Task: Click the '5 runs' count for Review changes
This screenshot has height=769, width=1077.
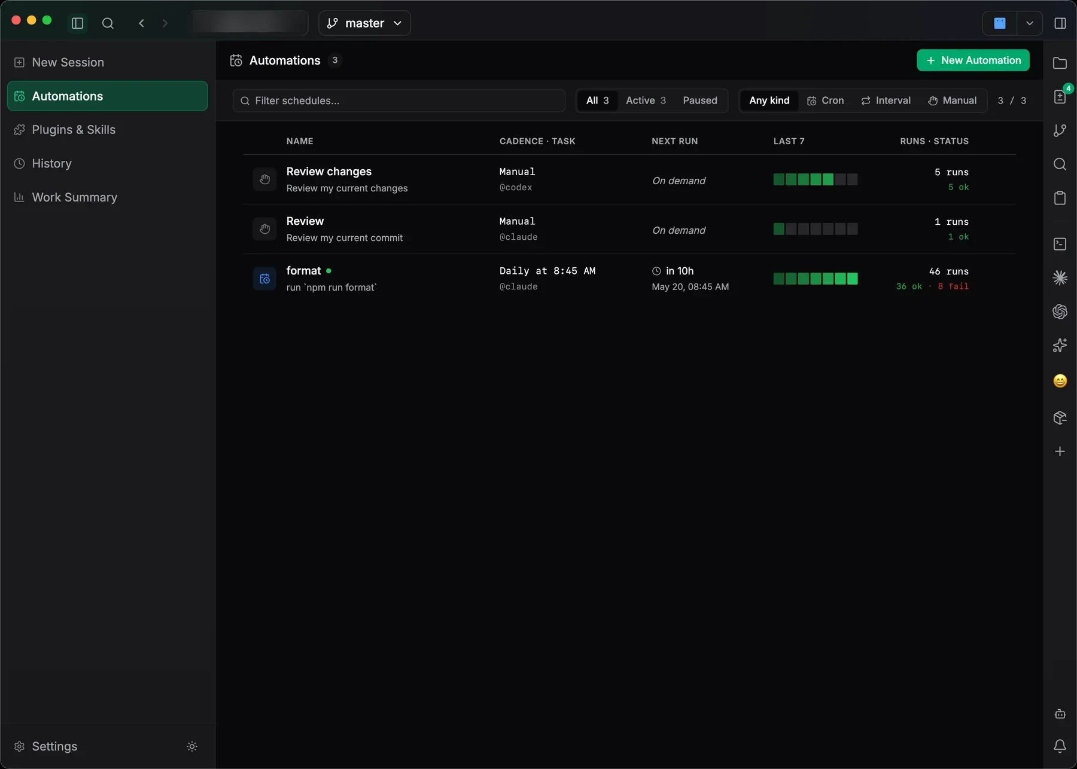Action: (x=951, y=172)
